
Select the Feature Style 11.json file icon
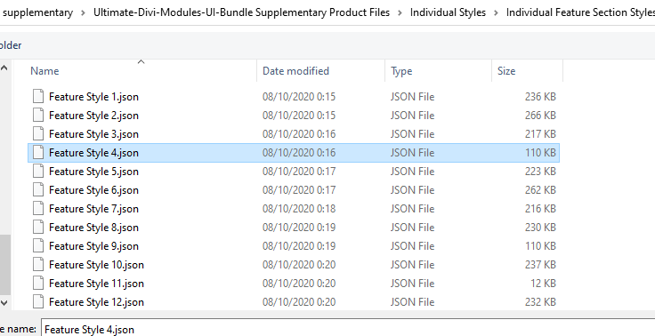pos(38,284)
